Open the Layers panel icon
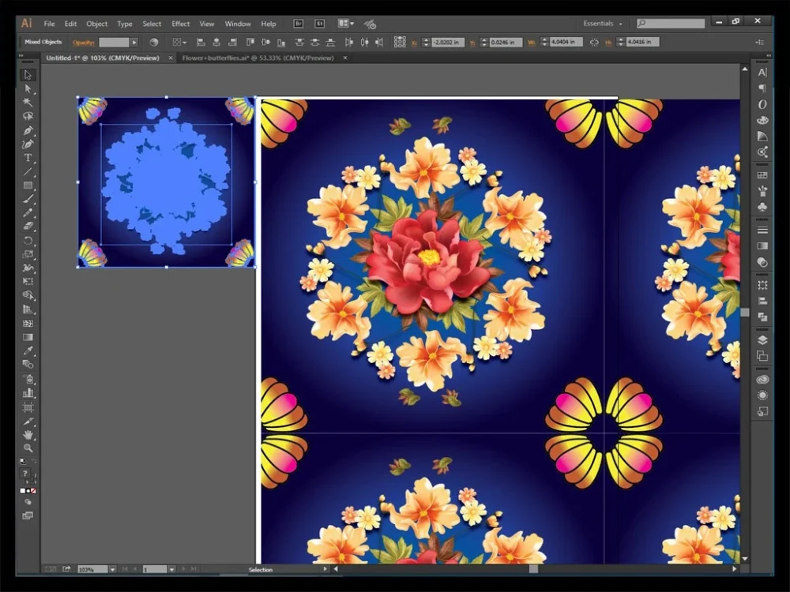This screenshot has width=790, height=592. click(x=762, y=340)
